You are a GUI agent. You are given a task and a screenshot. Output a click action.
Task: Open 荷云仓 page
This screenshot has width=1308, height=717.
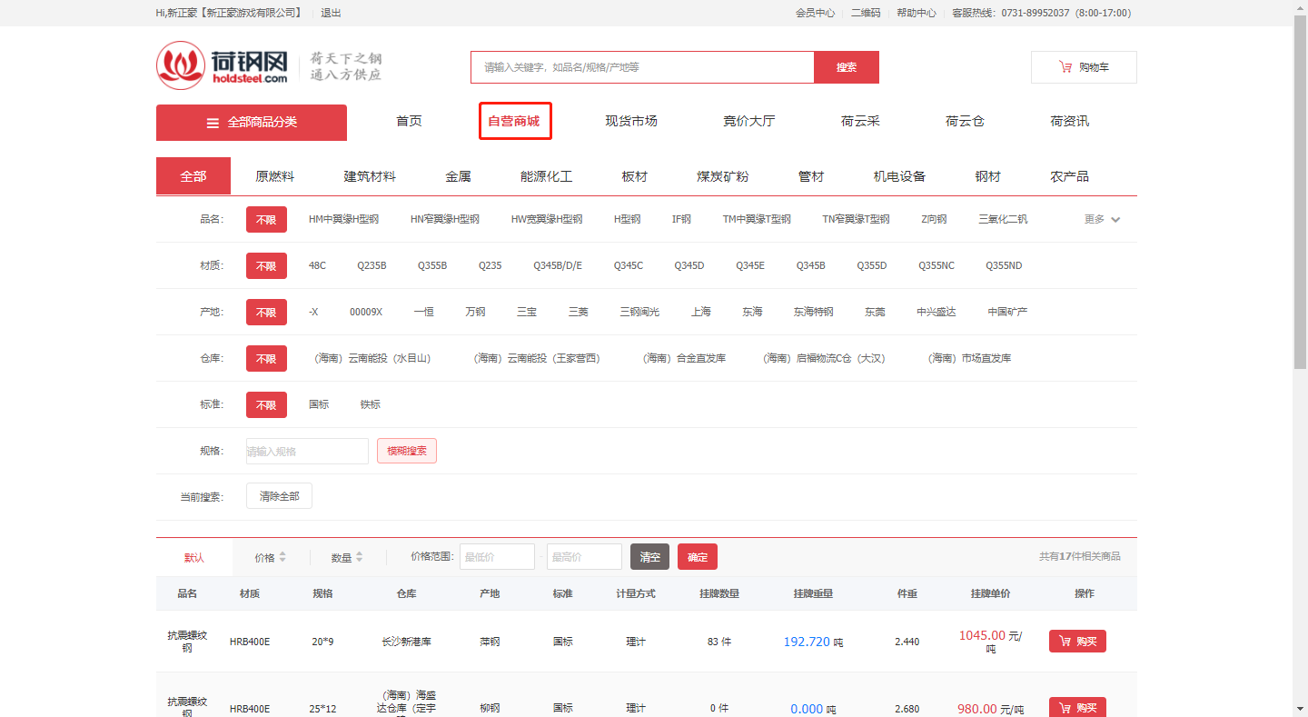tap(965, 122)
